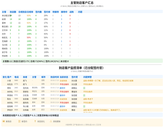Click the 当前状态 column header
Image resolution: width=164 pixels, height=132 pixels.
pos(64,77)
